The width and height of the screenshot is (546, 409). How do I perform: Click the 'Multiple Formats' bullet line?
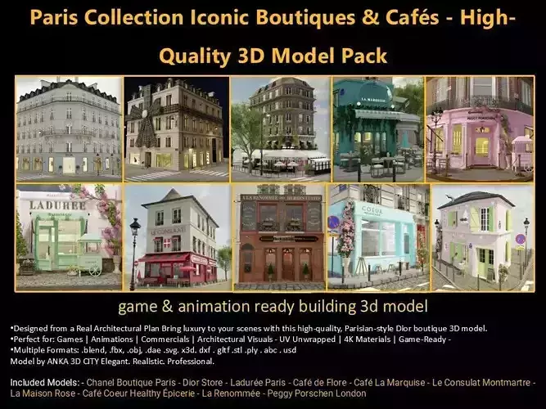[x=153, y=350]
